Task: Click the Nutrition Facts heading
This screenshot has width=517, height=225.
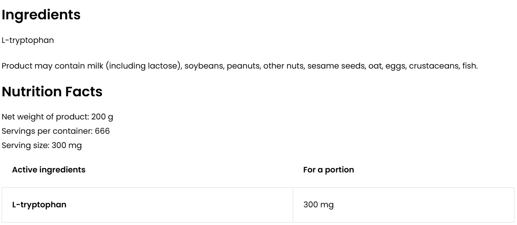Action: (x=52, y=92)
